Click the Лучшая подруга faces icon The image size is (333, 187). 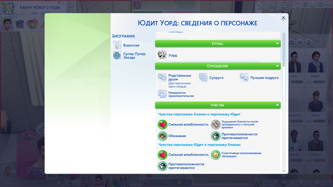(x=244, y=78)
